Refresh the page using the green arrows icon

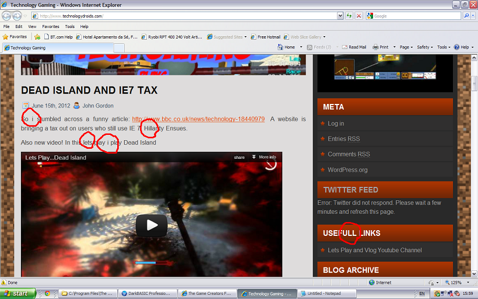coord(349,16)
